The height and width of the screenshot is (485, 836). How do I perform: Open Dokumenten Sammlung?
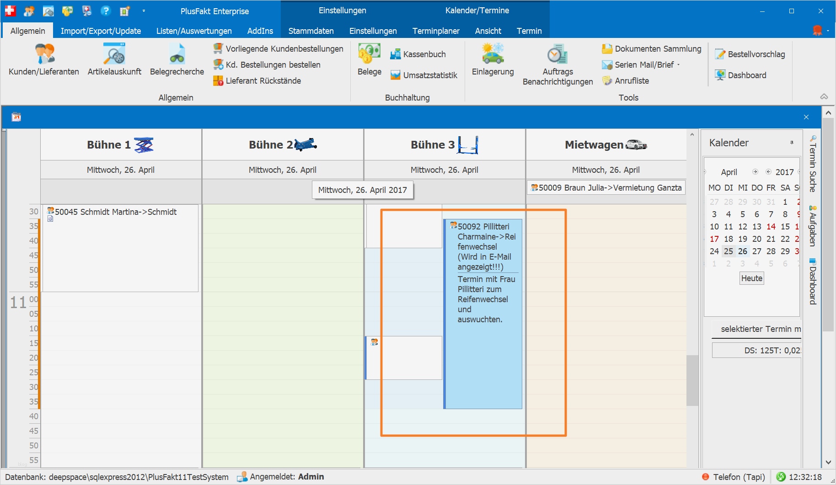[652, 48]
